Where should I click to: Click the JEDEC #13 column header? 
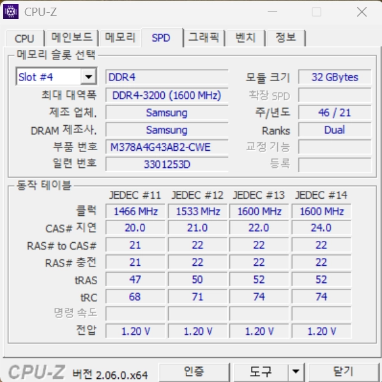point(259,195)
